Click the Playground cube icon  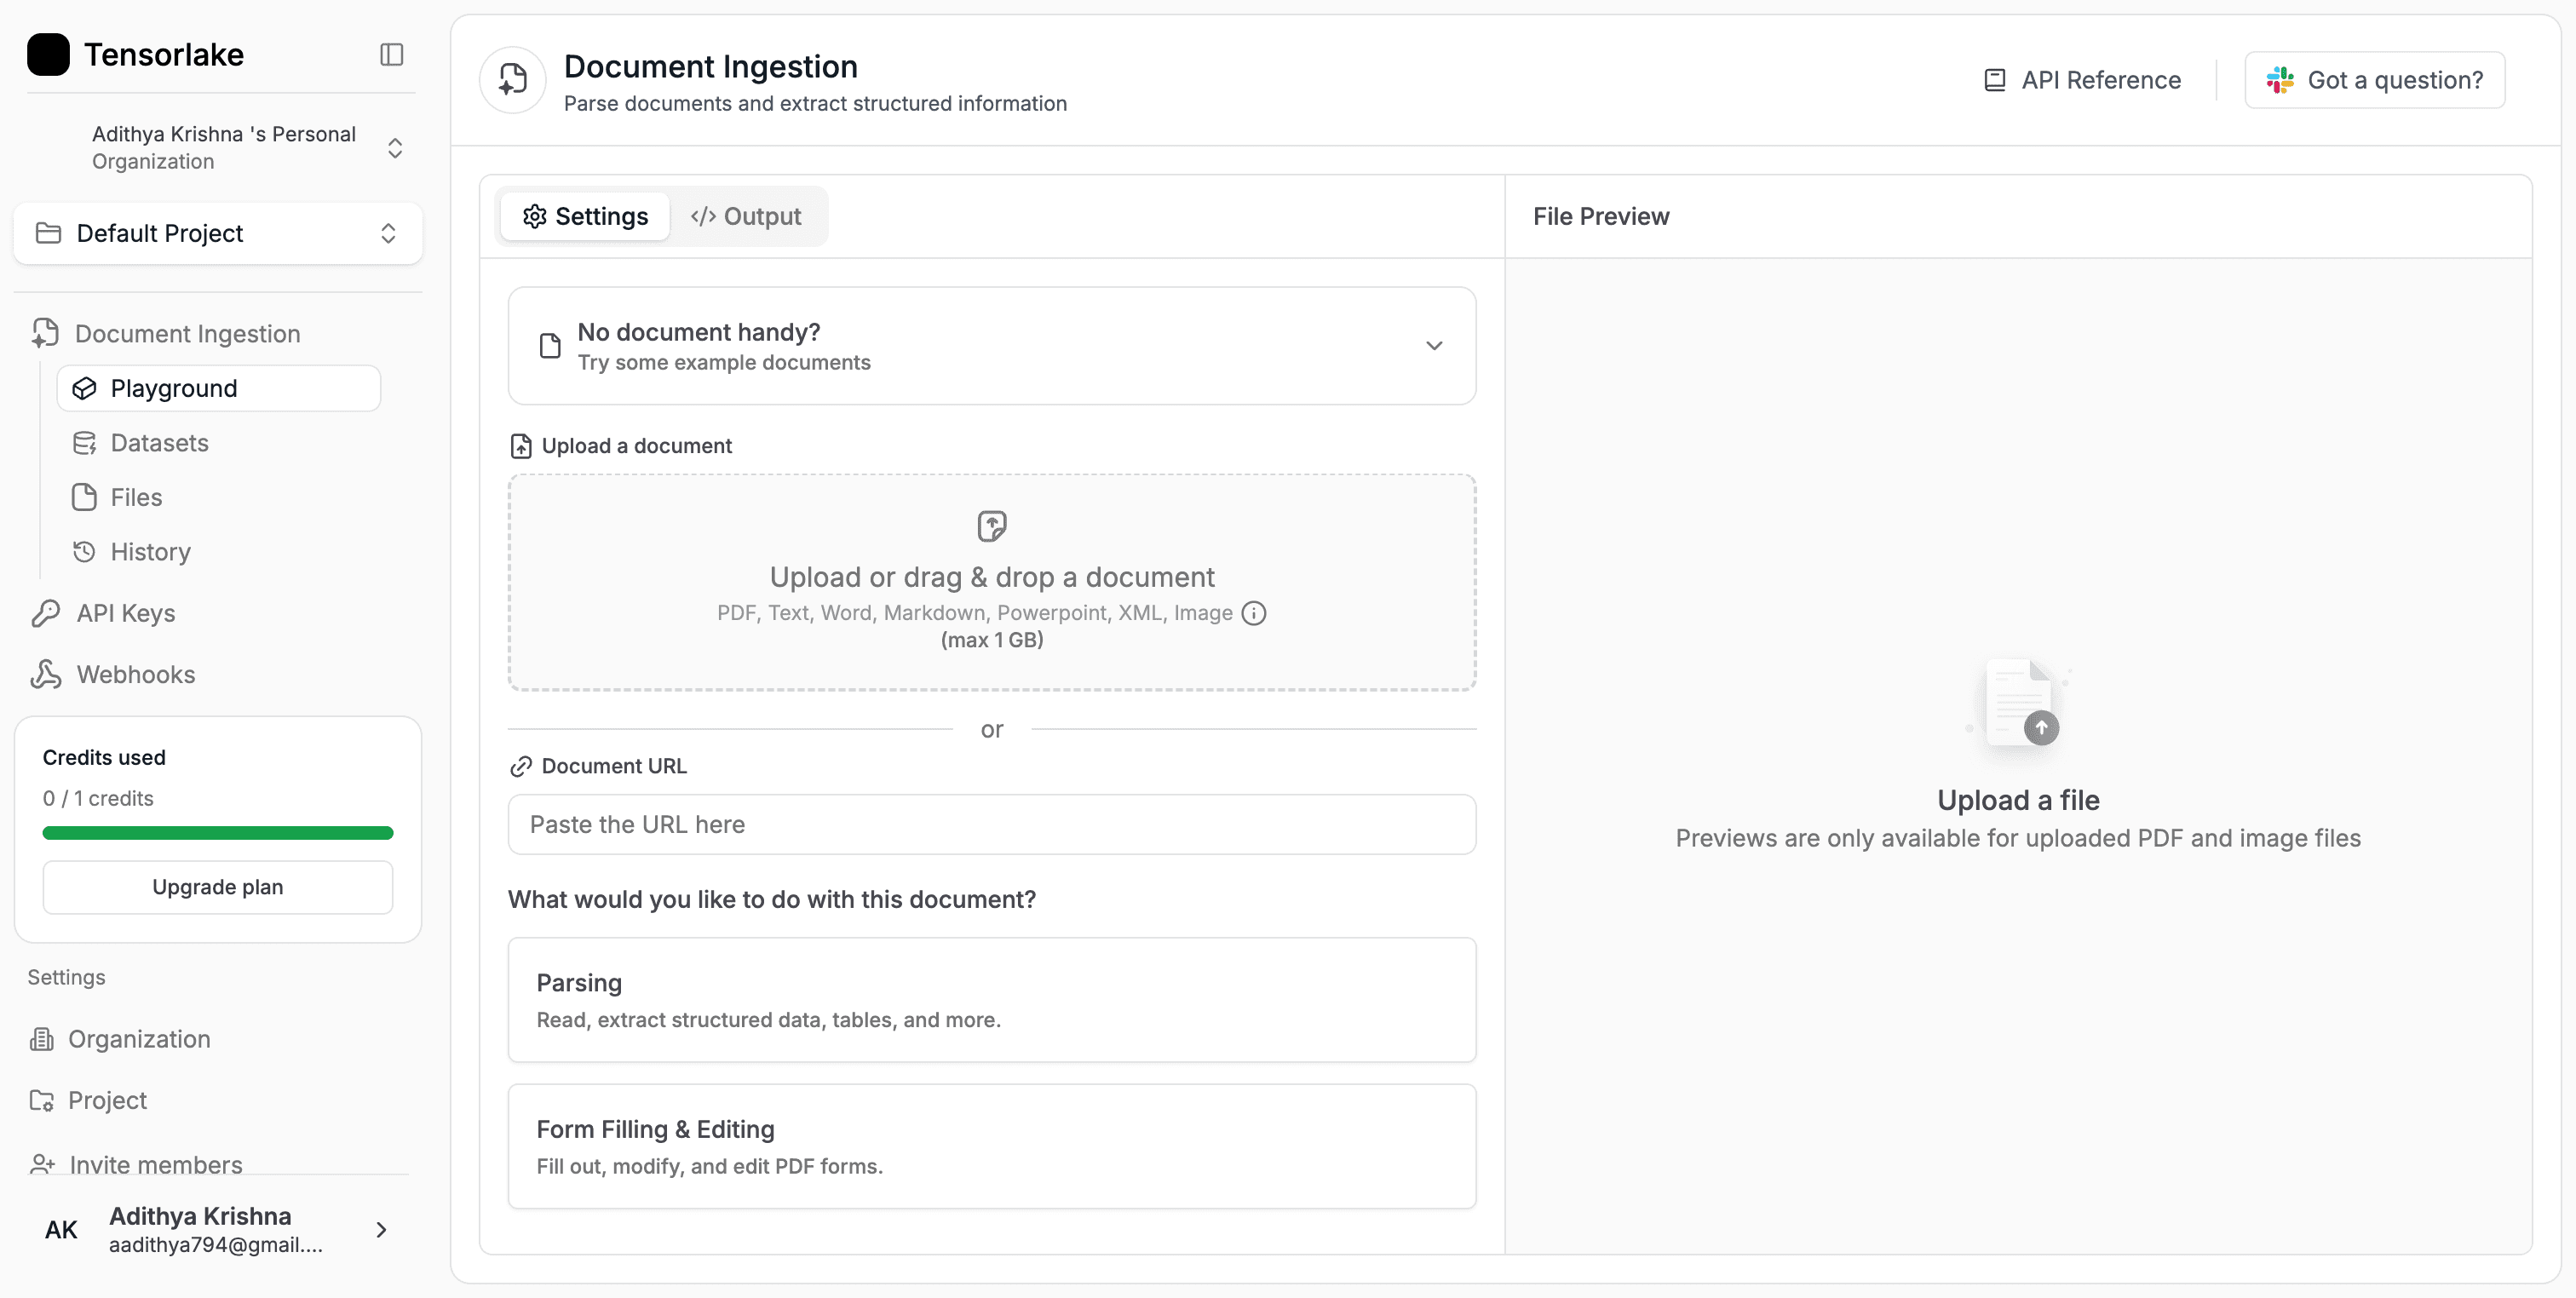(x=85, y=388)
